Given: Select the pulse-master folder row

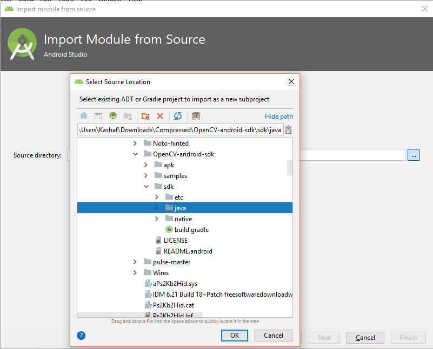Looking at the screenshot, I should pos(185,262).
